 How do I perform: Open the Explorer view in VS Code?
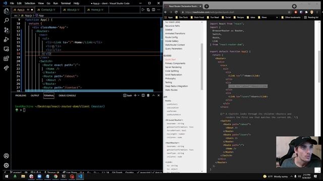6,11
